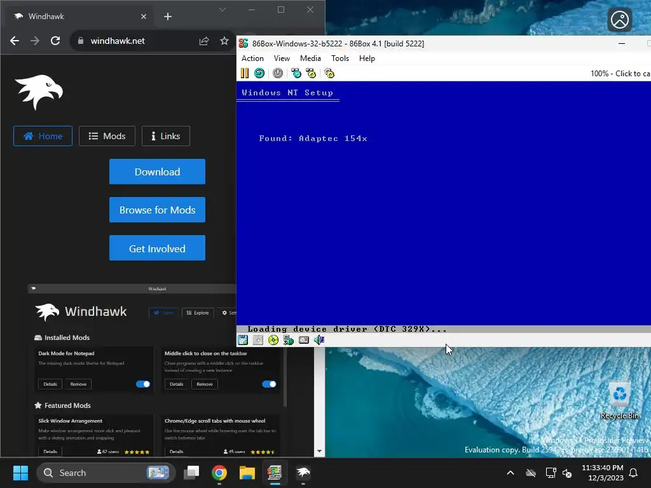Open notifications bell in taskbar
Viewport: 651px width, 488px height.
[634, 473]
